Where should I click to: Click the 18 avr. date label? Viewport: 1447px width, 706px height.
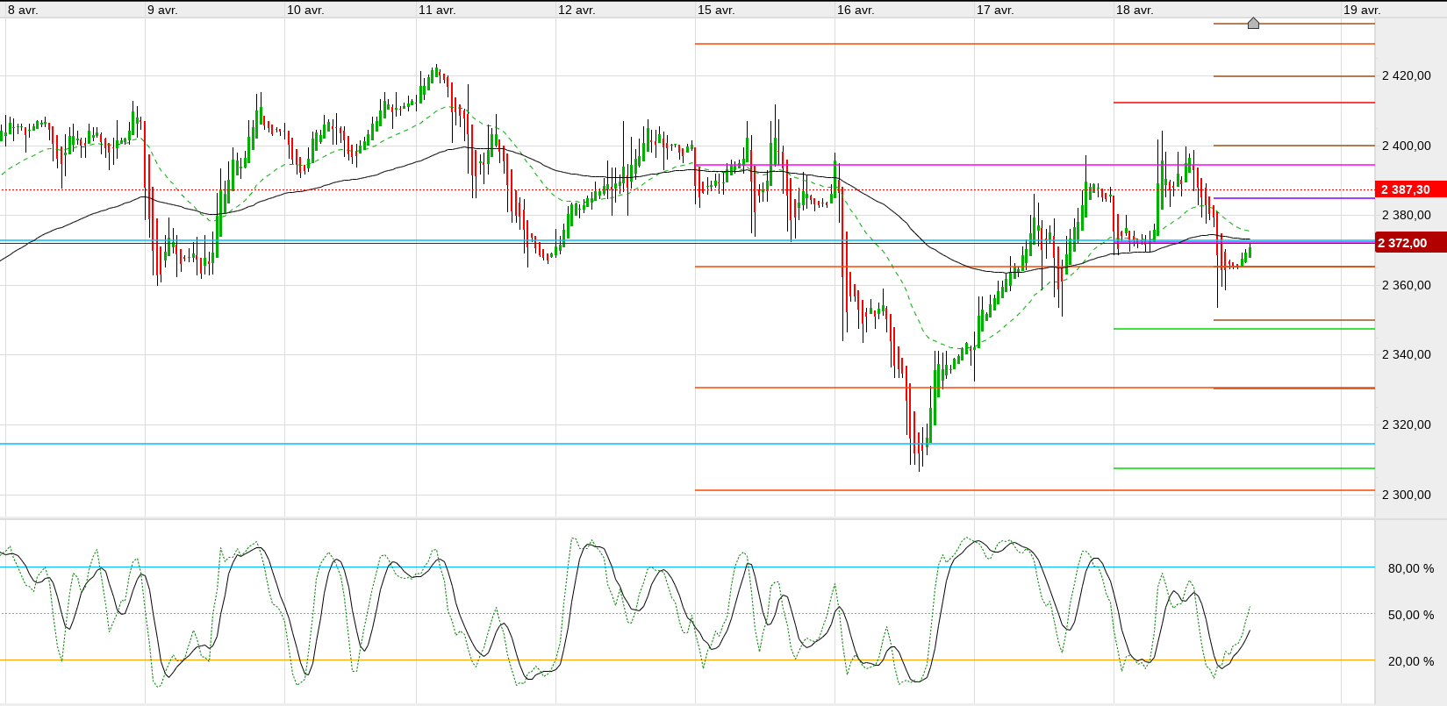coord(1135,10)
